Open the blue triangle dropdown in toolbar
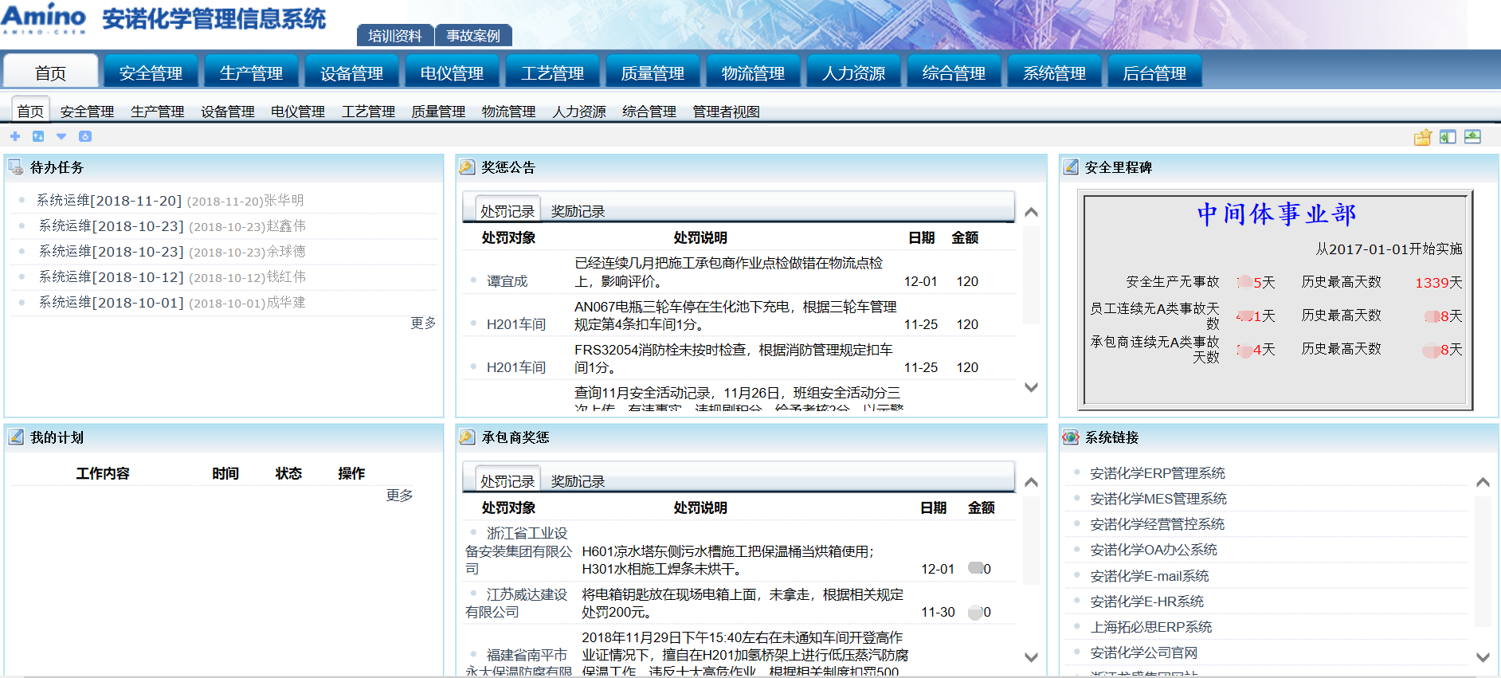 point(61,136)
